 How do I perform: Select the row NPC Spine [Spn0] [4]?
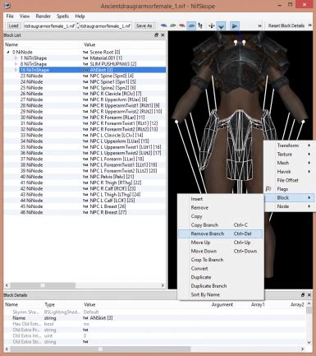click(85, 76)
